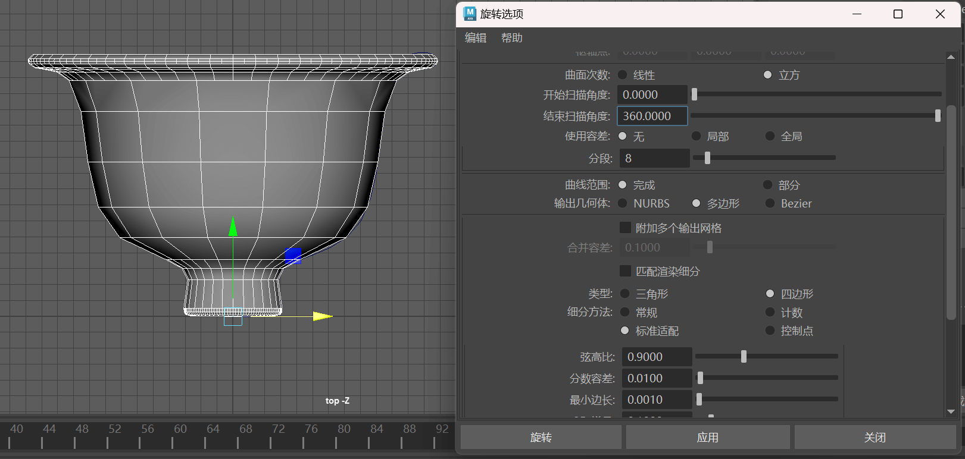Click the blue square manipulator handle
965x459 pixels.
tap(293, 256)
